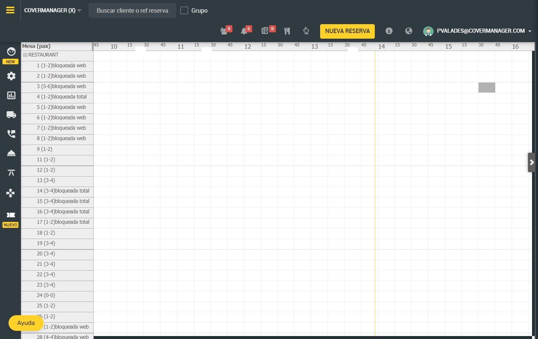
Task: Click the gray block on table 3 row
Action: click(x=487, y=87)
